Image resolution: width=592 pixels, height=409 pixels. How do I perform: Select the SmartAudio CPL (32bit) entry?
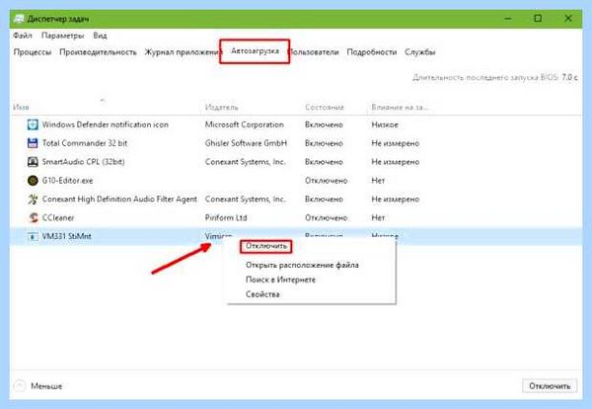pos(83,162)
